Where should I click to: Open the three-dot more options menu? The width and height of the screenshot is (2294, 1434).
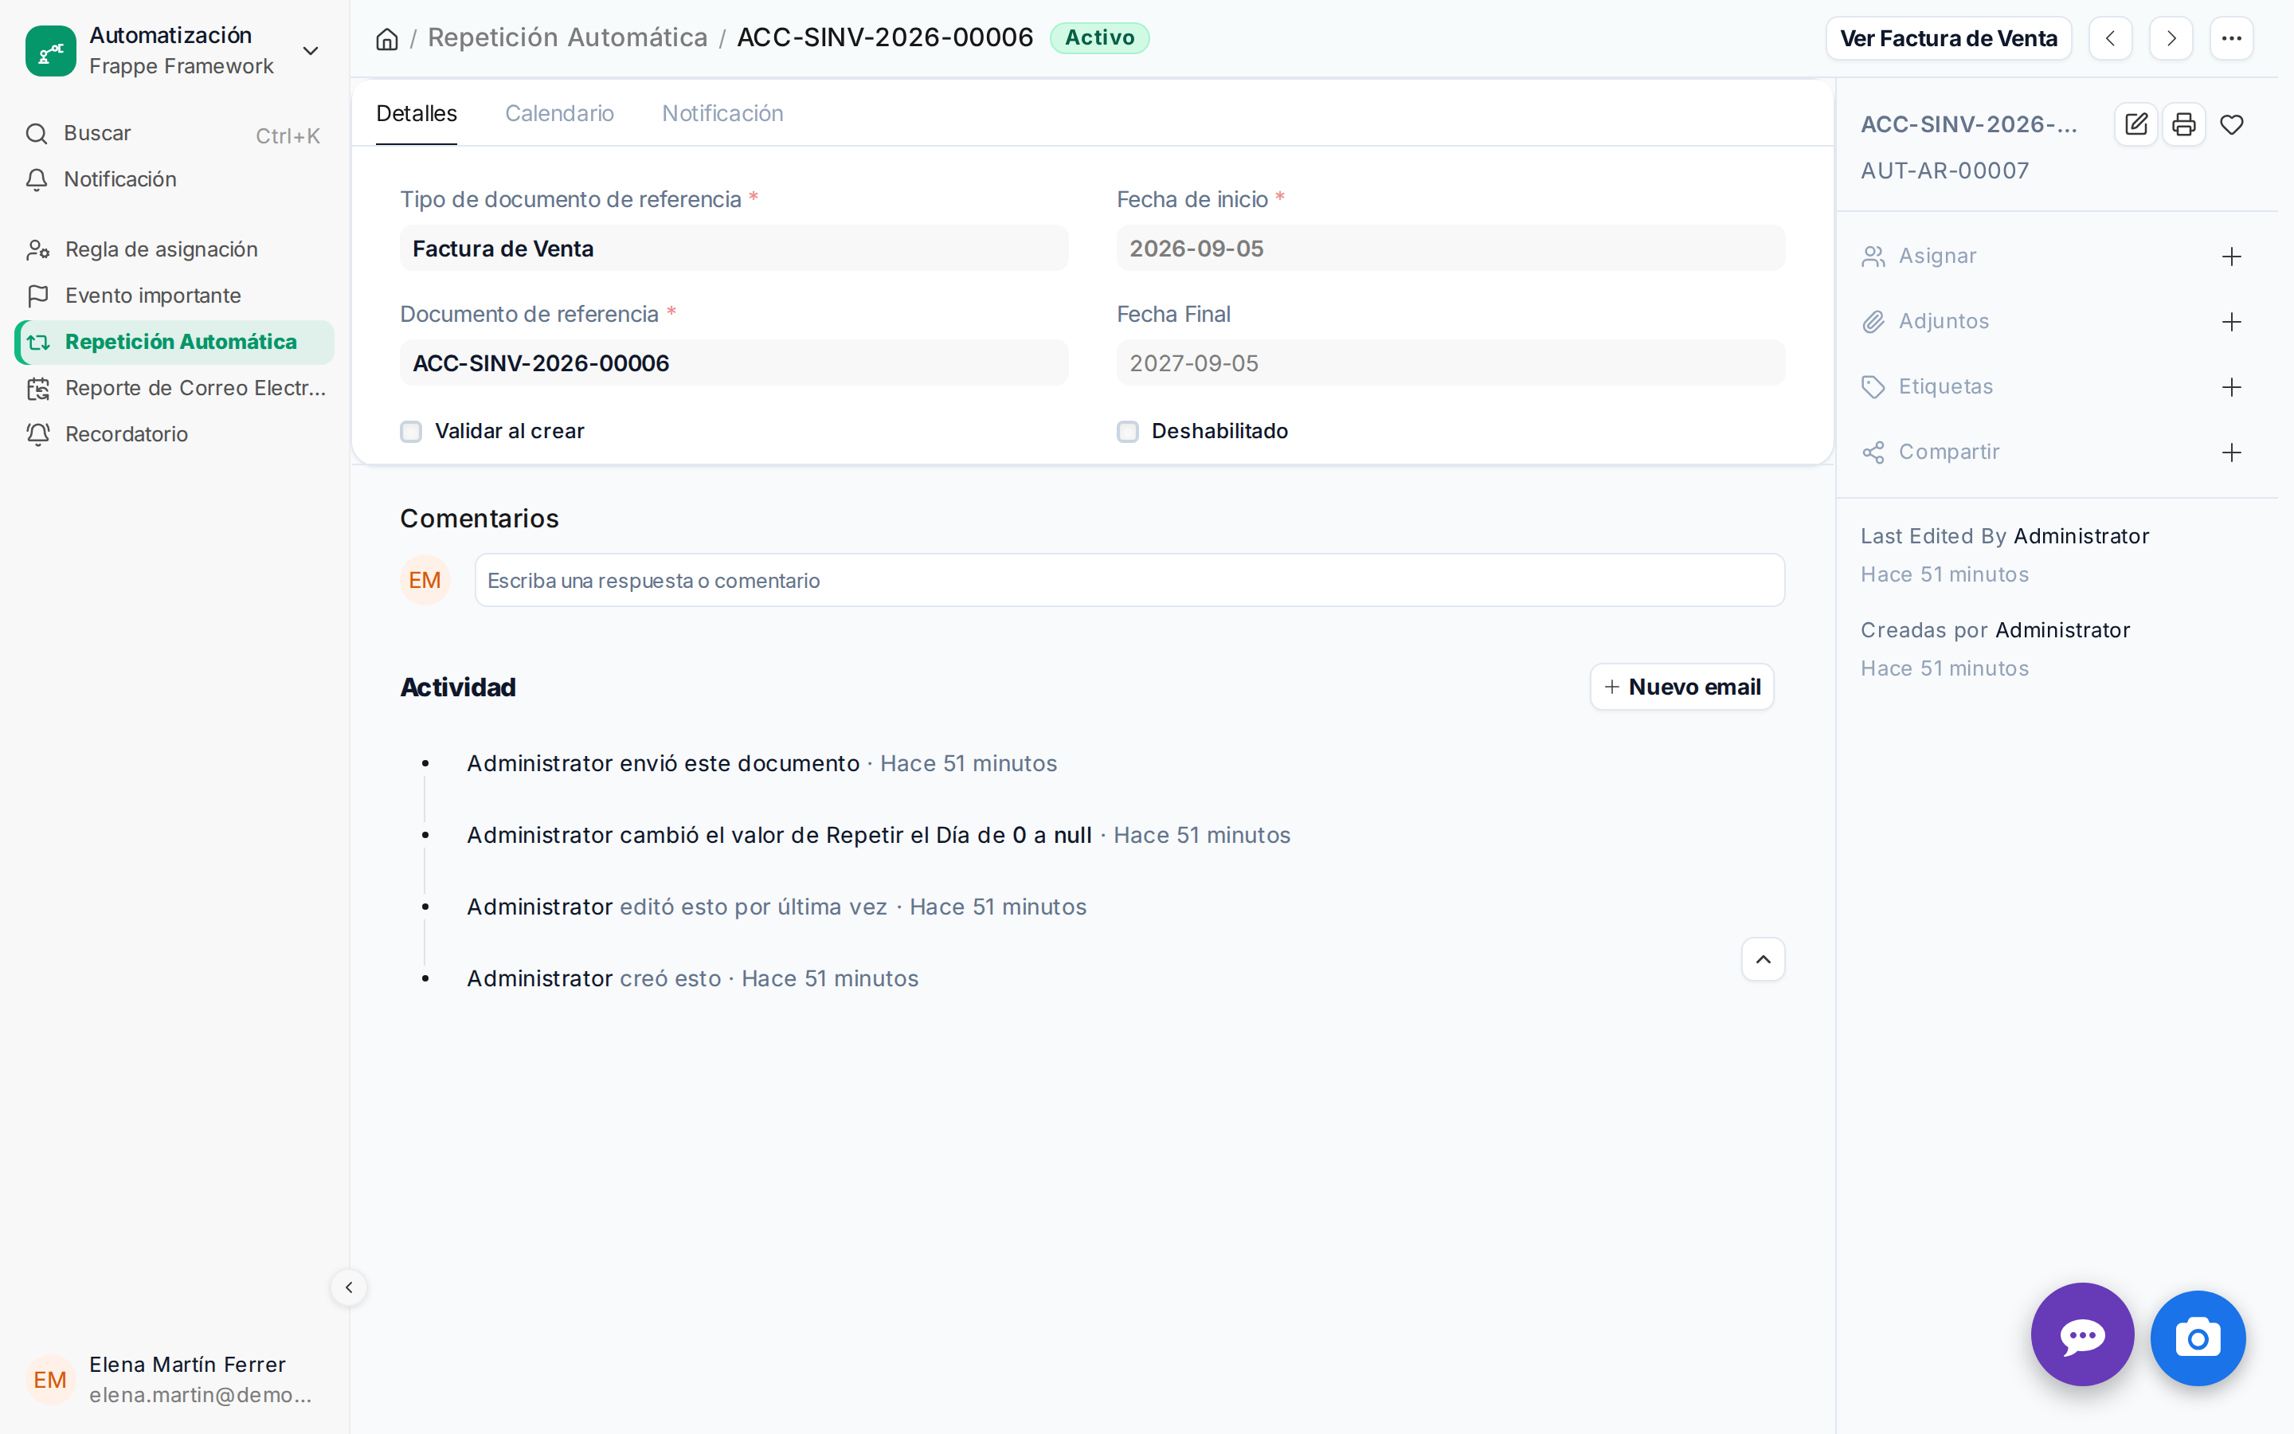click(x=2231, y=39)
